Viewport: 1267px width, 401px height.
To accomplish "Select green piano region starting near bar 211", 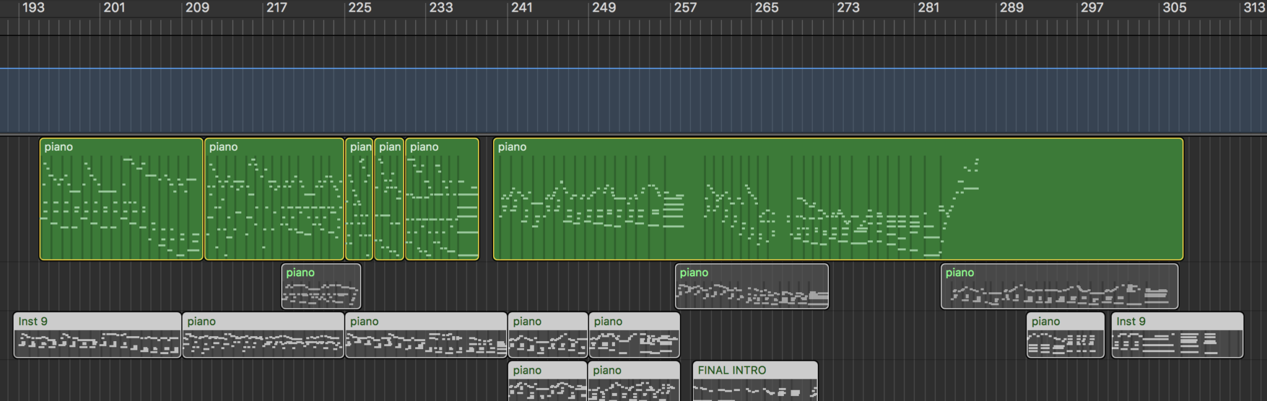I will (x=274, y=199).
